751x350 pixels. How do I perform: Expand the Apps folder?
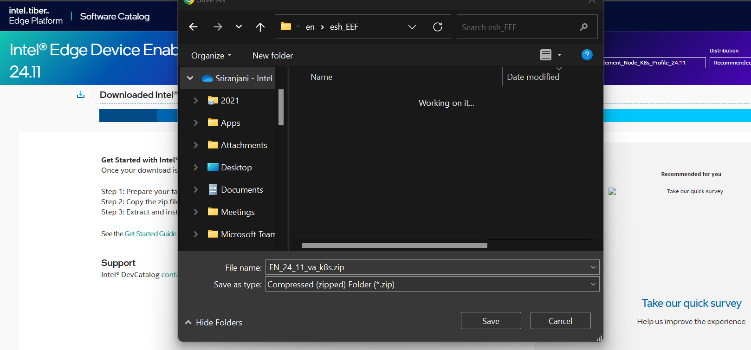pos(196,123)
